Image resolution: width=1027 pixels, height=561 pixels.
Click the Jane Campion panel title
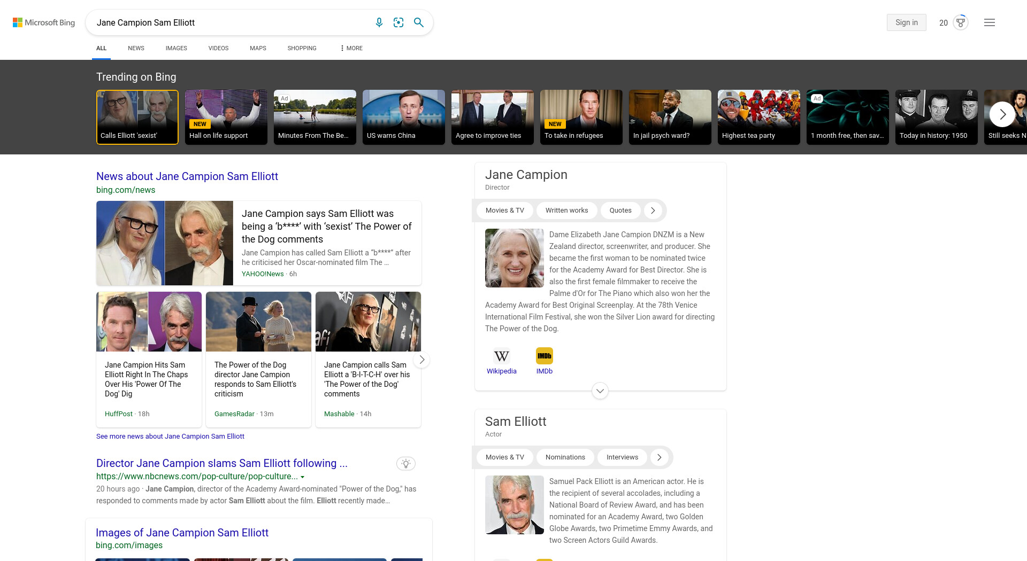click(526, 175)
